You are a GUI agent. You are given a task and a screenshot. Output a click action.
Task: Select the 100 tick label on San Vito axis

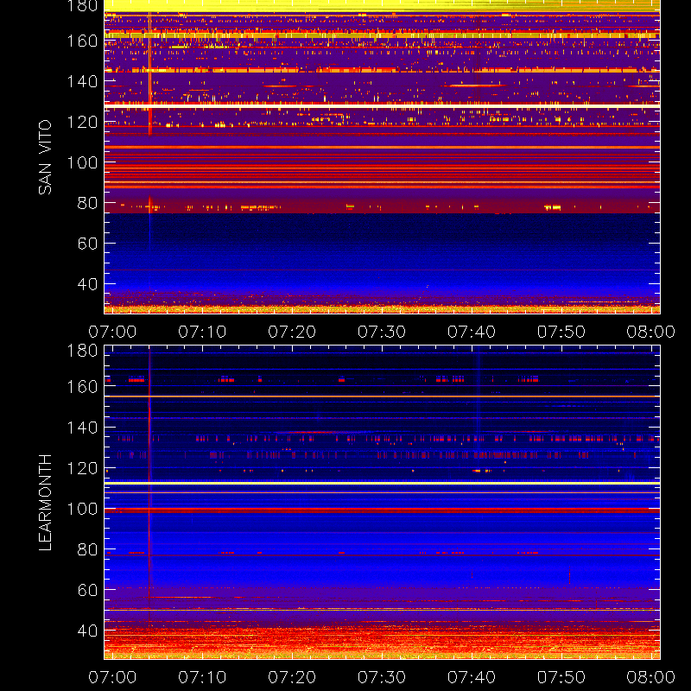[x=82, y=162]
